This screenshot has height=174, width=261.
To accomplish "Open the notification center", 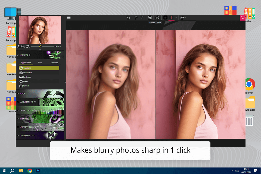I will pos(256,171).
